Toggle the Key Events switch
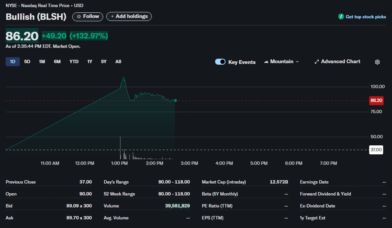 tap(220, 62)
